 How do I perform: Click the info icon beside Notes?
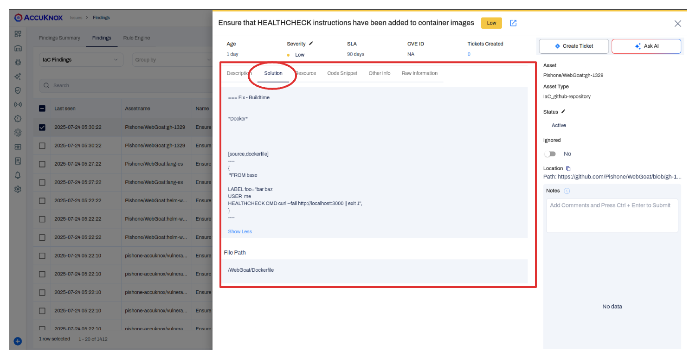[x=567, y=191]
